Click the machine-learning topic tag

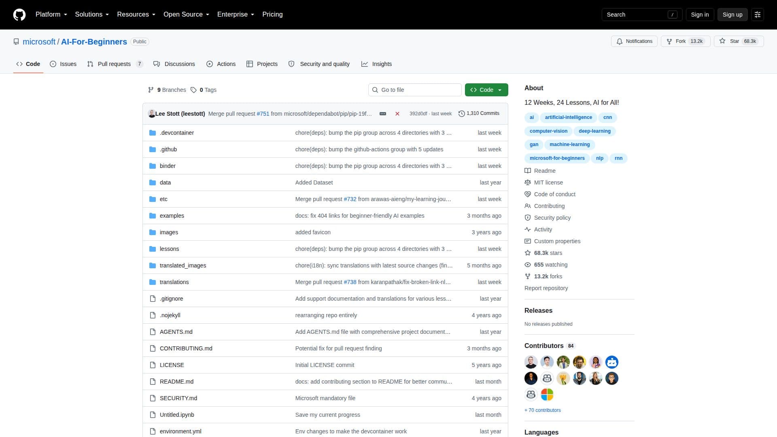point(569,144)
